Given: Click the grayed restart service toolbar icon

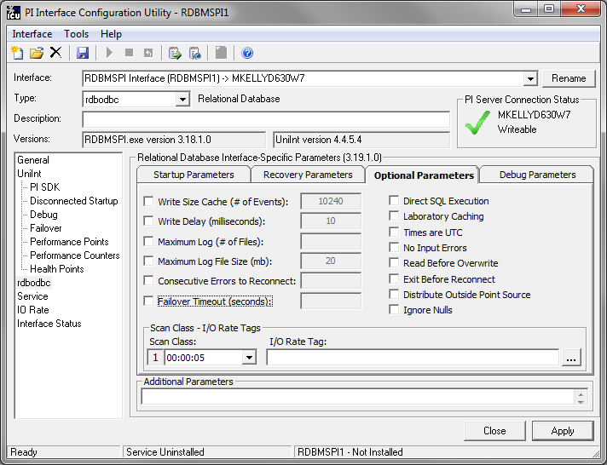Looking at the screenshot, I should click(x=148, y=53).
